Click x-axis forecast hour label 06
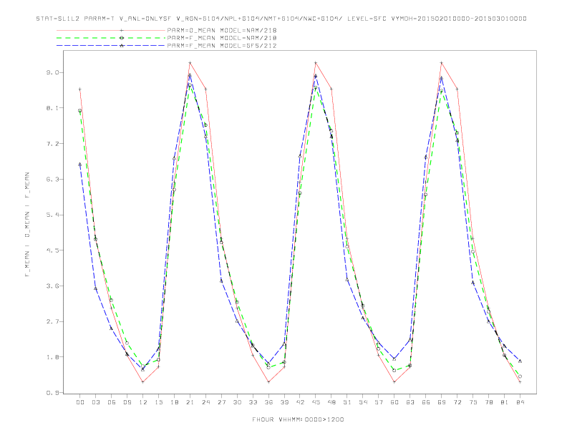The image size is (567, 438). coord(112,402)
